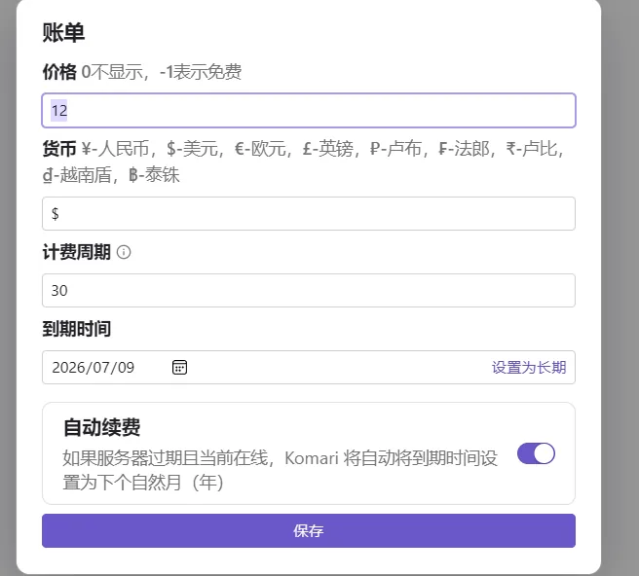
Task: Click the 计费周期 label text
Action: (x=76, y=252)
